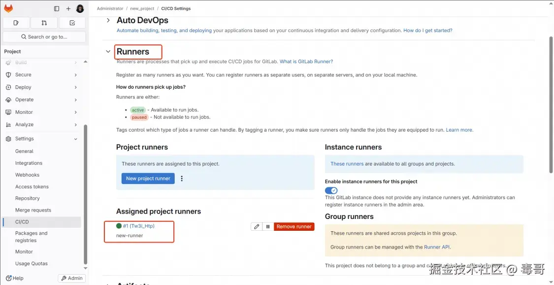Image resolution: width=554 pixels, height=285 pixels.
Task: Toggle the sidebar collapse icon
Action: [57, 9]
